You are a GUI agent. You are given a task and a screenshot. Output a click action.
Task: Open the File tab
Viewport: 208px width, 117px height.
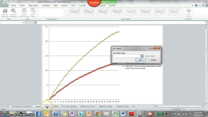4,6
